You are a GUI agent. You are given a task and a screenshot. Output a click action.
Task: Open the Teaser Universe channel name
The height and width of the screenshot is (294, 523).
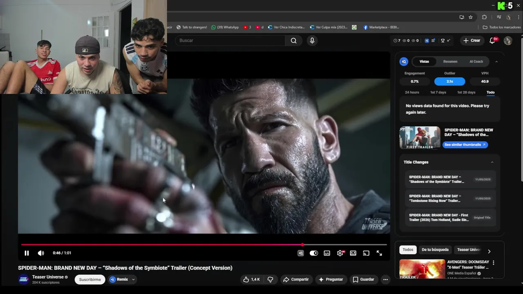click(x=48, y=277)
